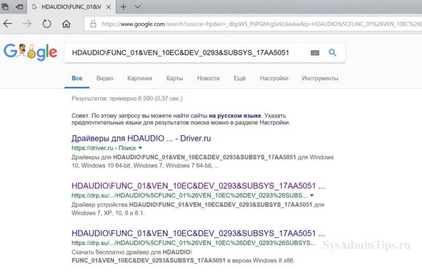Image resolution: width=422 pixels, height=275 pixels.
Task: Expand the first drp.su result options arrow
Action: [x=312, y=195]
